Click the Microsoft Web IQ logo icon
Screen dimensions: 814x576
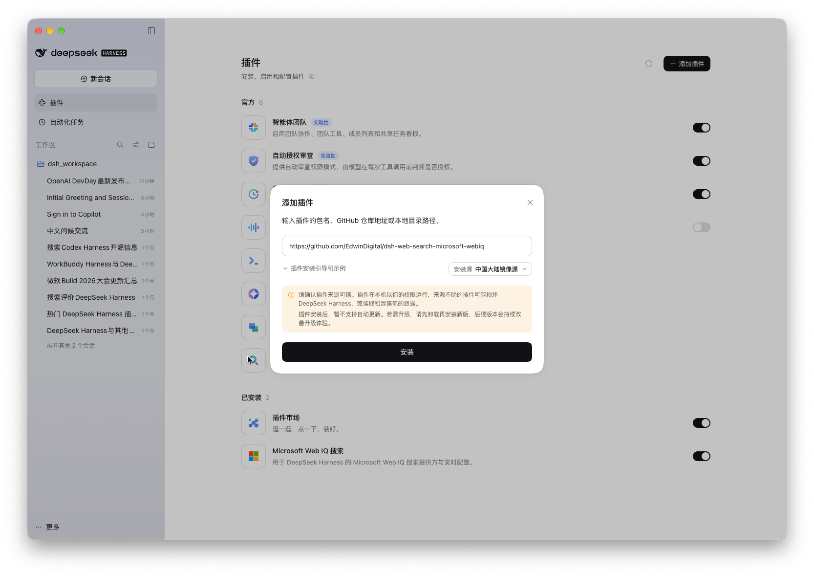pyautogui.click(x=254, y=456)
